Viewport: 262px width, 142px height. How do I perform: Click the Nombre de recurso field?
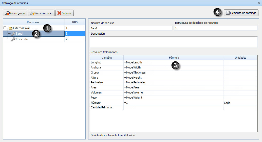(131, 28)
